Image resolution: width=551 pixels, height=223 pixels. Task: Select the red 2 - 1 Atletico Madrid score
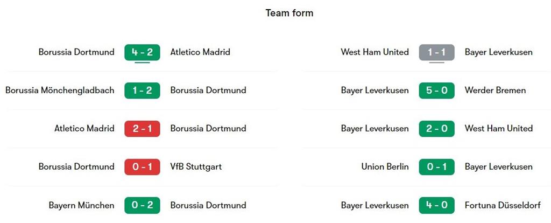pos(142,129)
